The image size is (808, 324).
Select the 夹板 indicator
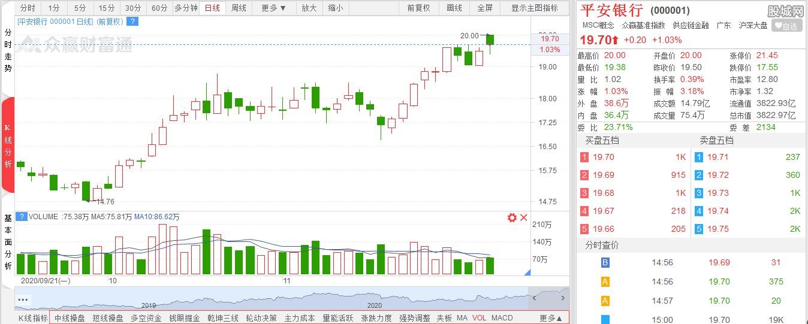coord(444,318)
